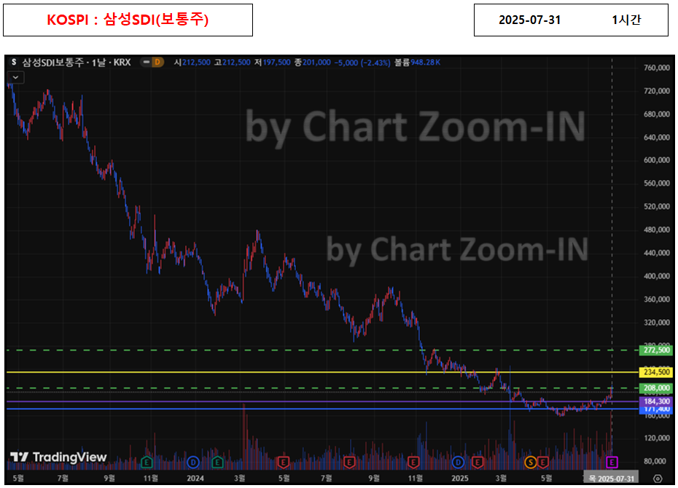Click the volume value 볼륨948.28K
678x488 pixels.
pyautogui.click(x=417, y=62)
